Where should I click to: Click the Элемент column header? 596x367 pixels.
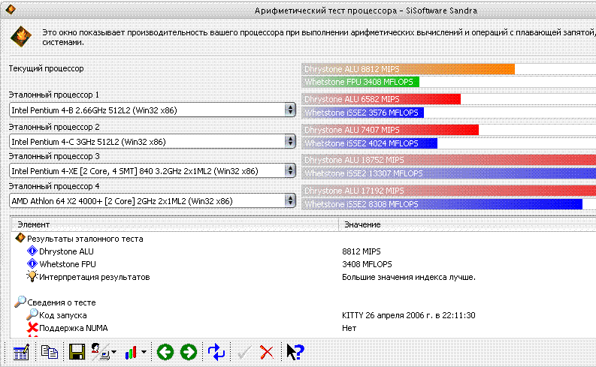pos(175,224)
